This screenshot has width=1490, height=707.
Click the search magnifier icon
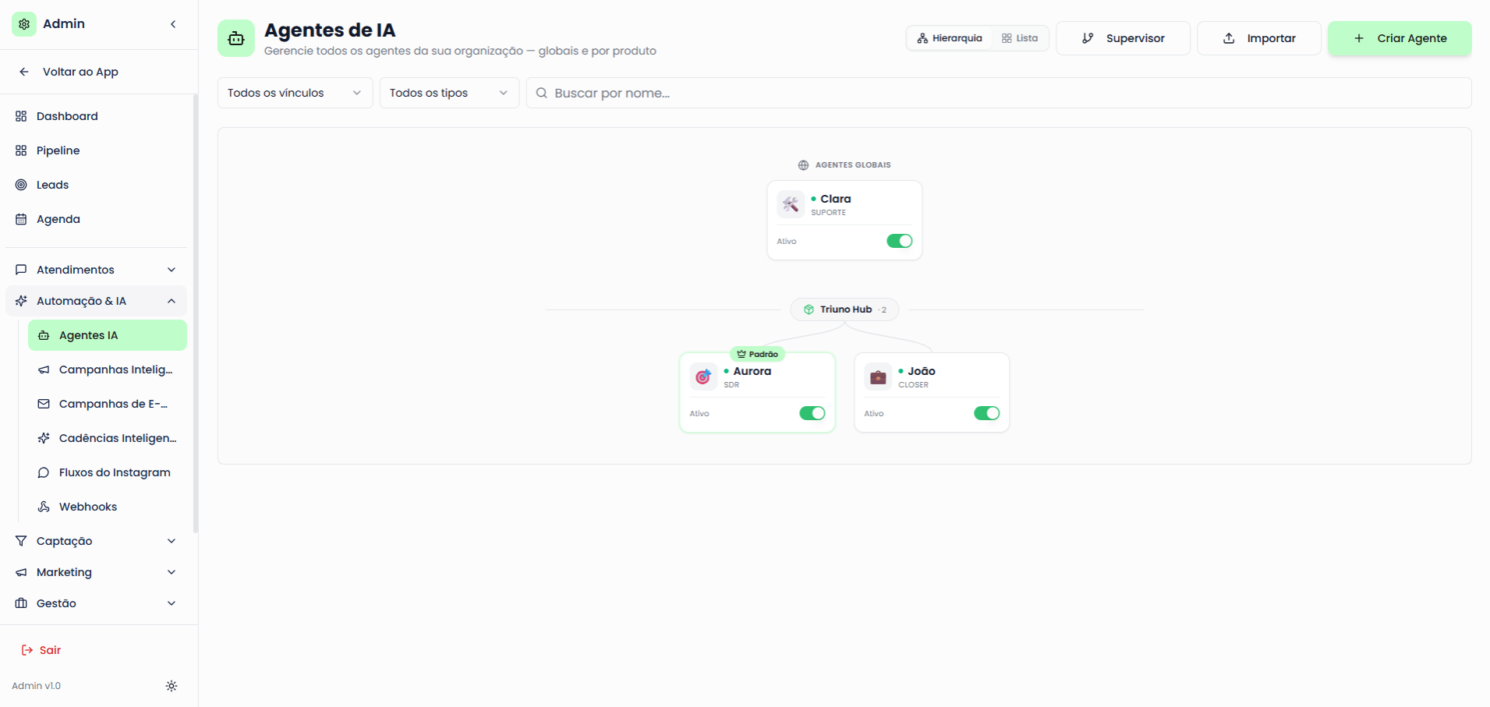542,93
